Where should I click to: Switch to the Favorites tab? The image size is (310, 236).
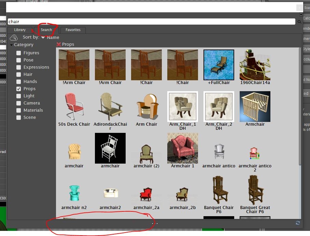73,30
